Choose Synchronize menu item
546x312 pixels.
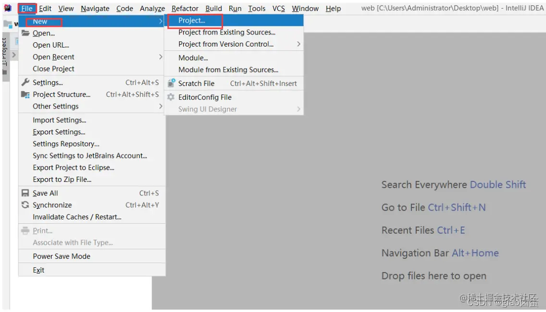point(91,205)
